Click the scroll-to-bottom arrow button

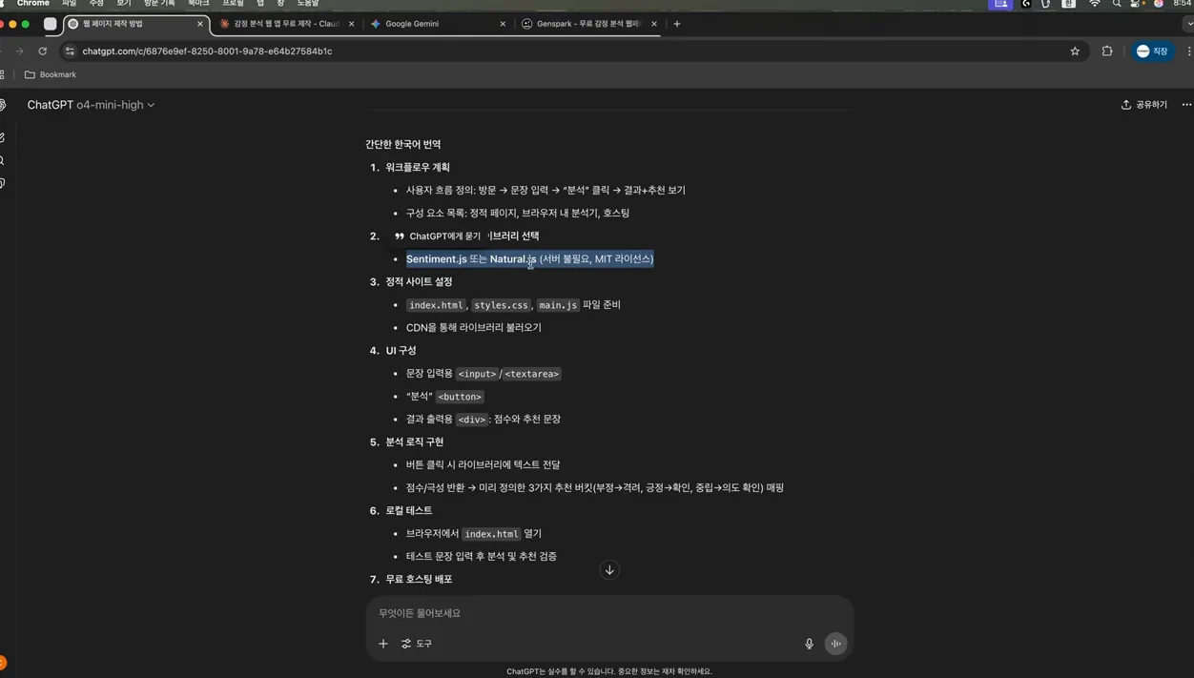point(609,570)
